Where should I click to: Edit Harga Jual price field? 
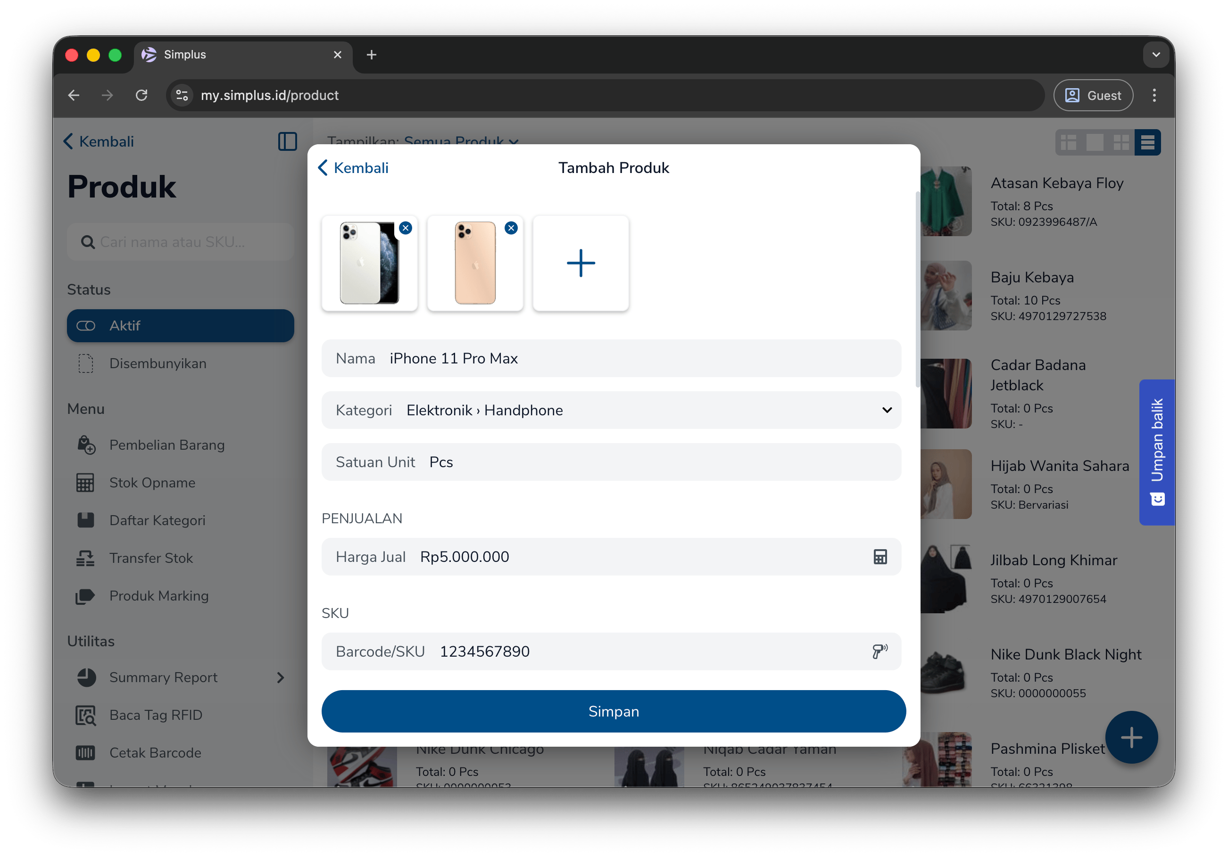point(611,557)
